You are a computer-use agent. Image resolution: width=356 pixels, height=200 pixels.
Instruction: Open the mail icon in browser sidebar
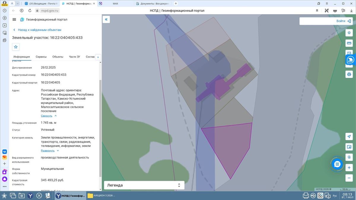4,157
